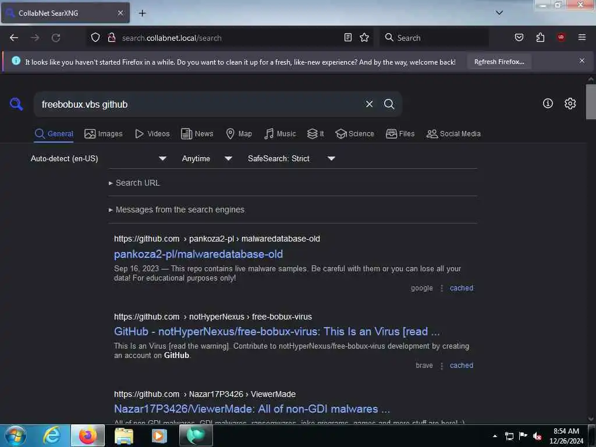Open cached link for the brave result
Screen dimensions: 596x447
pyautogui.click(x=462, y=366)
